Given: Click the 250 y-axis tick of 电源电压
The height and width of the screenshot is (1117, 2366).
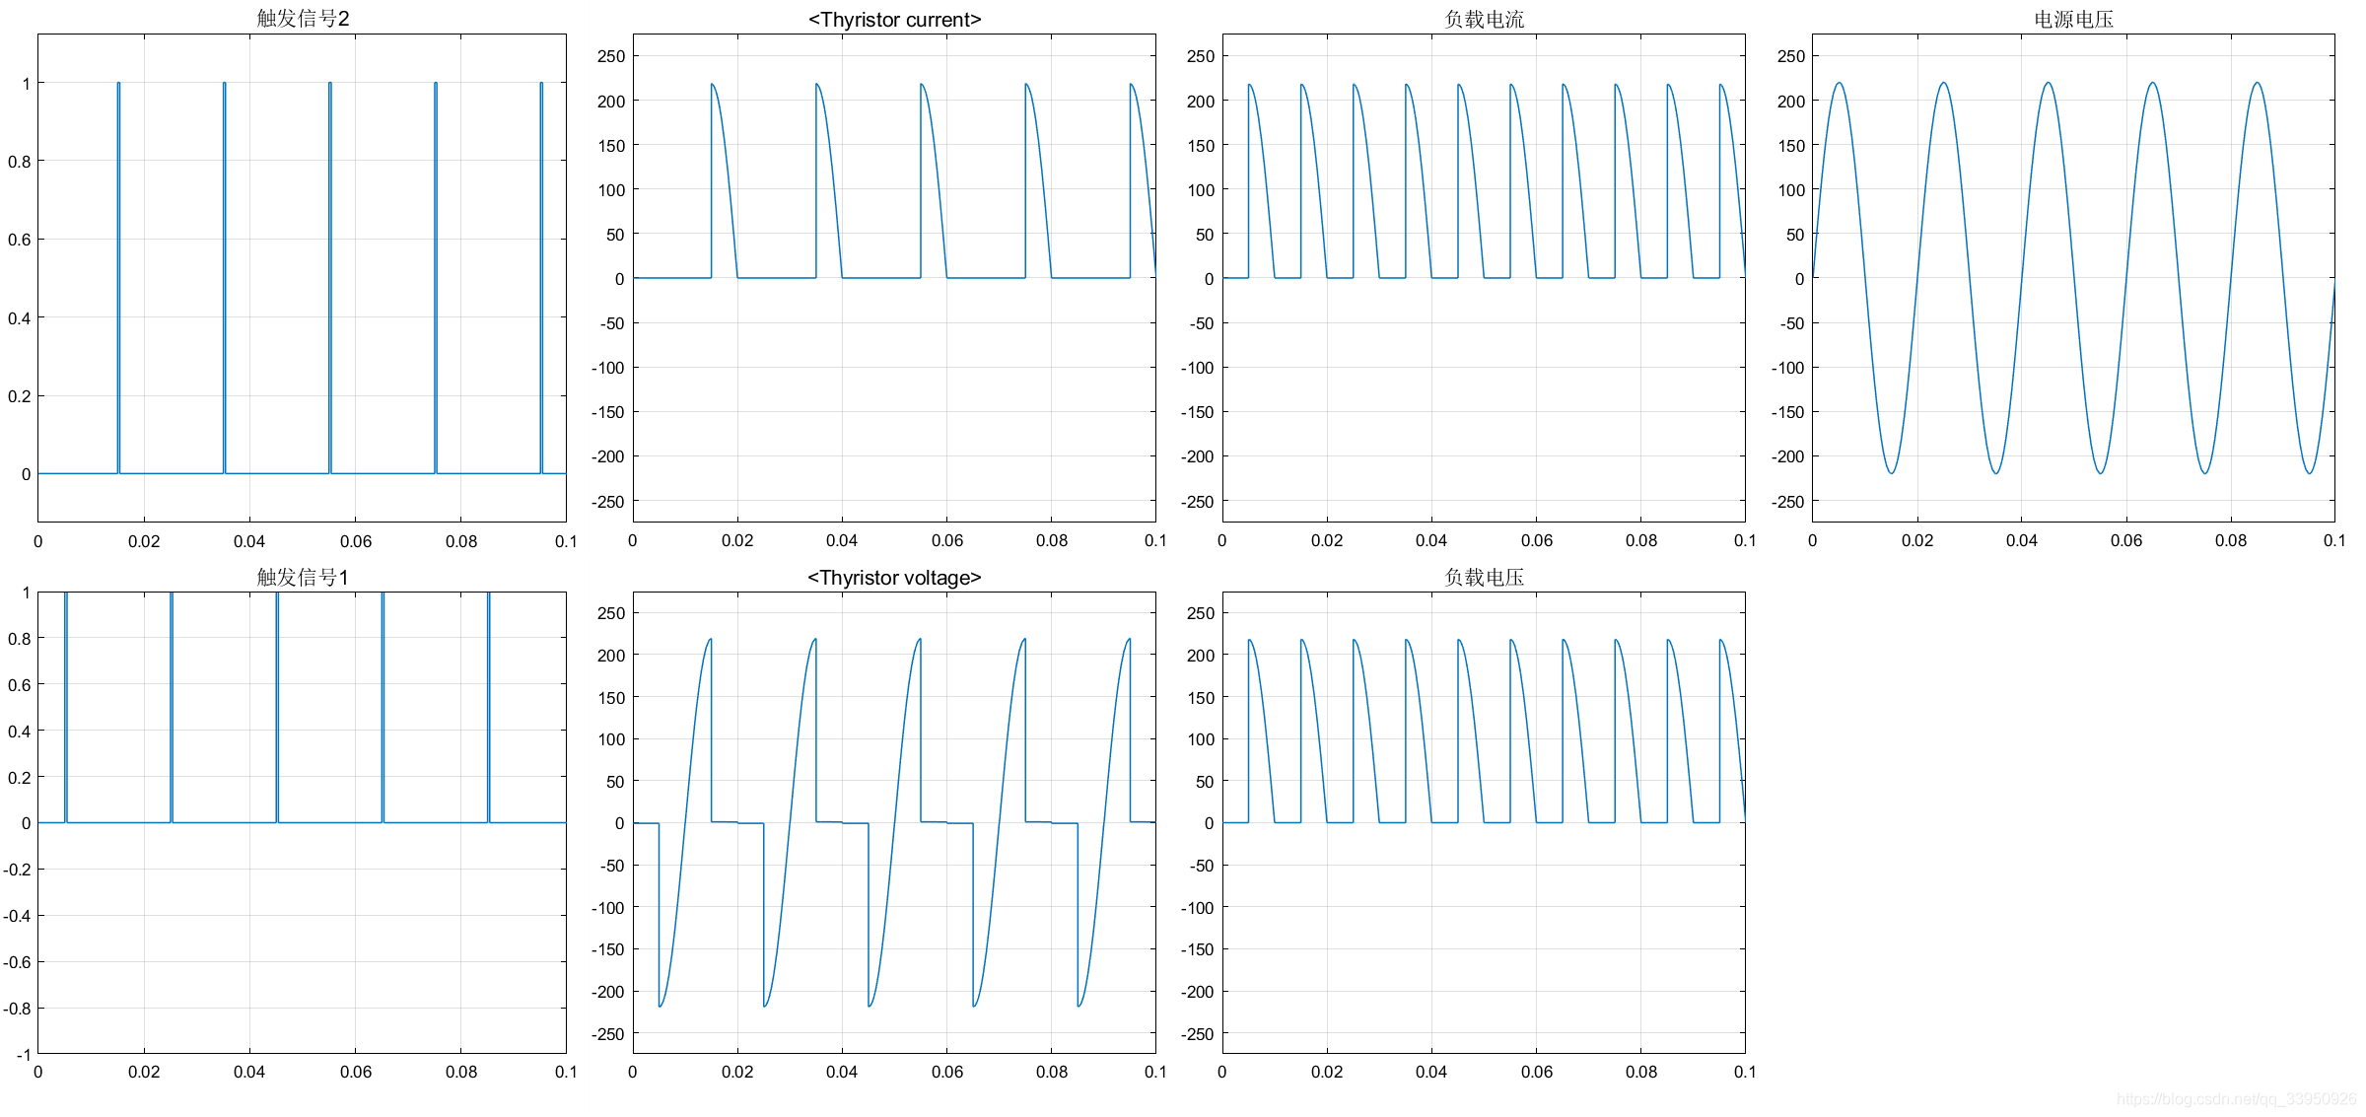Looking at the screenshot, I should pos(1791,56).
